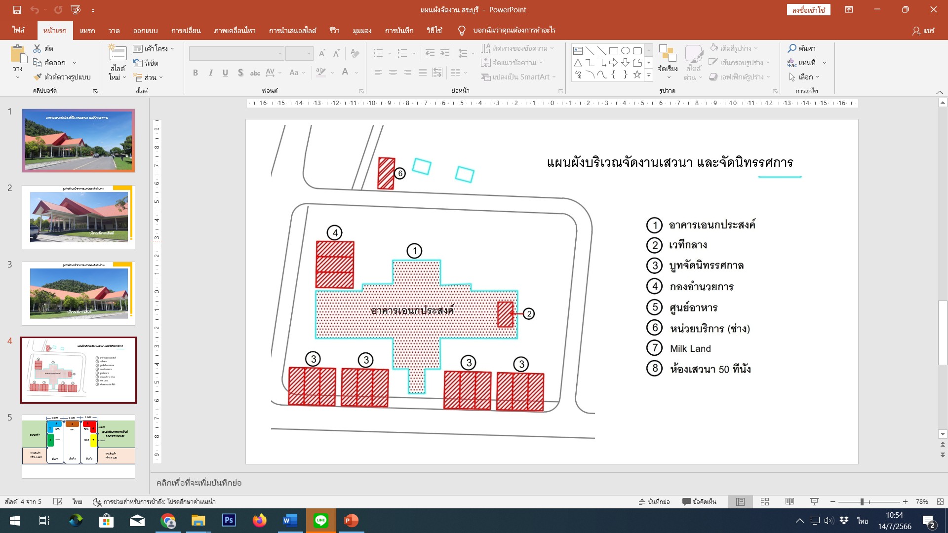Click Convert to SmartArt (แปลงเป็น SmartArt)
The image size is (948, 533).
(518, 77)
